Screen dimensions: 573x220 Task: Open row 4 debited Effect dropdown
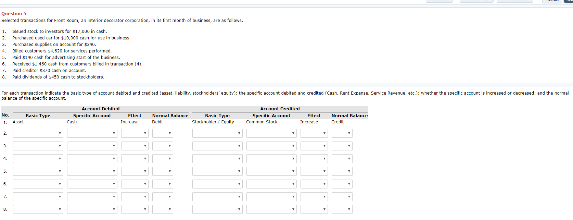[x=135, y=159]
